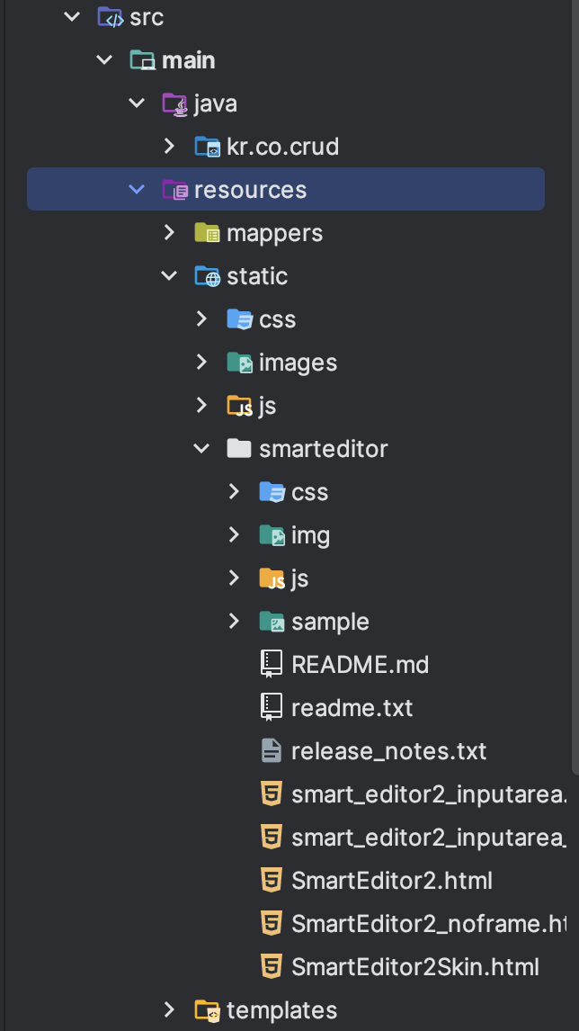The image size is (579, 1031).
Task: Select the README.md file
Action: (x=360, y=665)
